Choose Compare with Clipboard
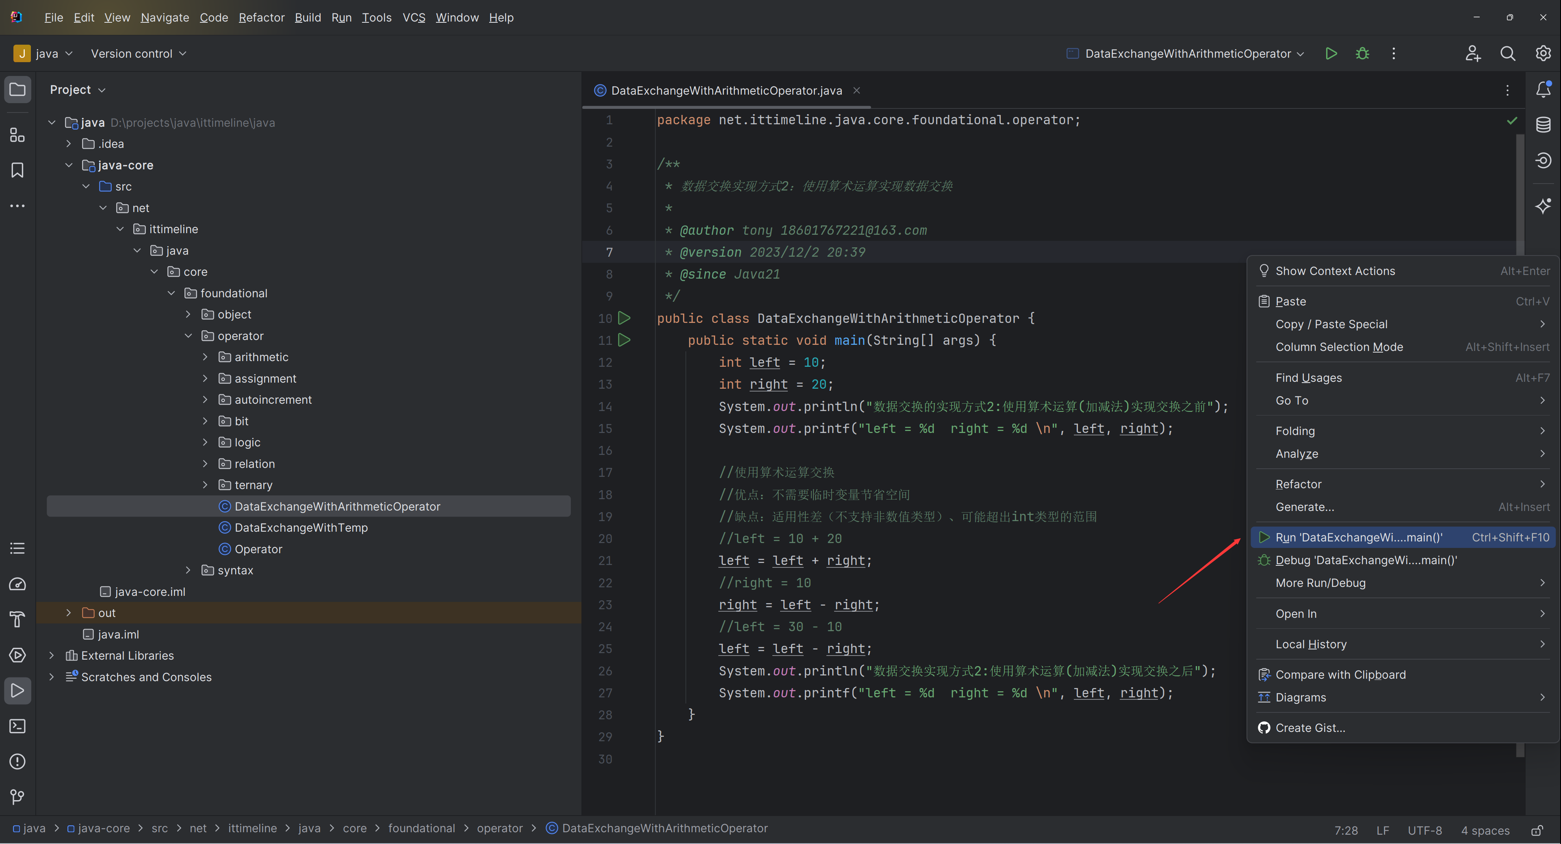The width and height of the screenshot is (1561, 844). click(x=1403, y=674)
